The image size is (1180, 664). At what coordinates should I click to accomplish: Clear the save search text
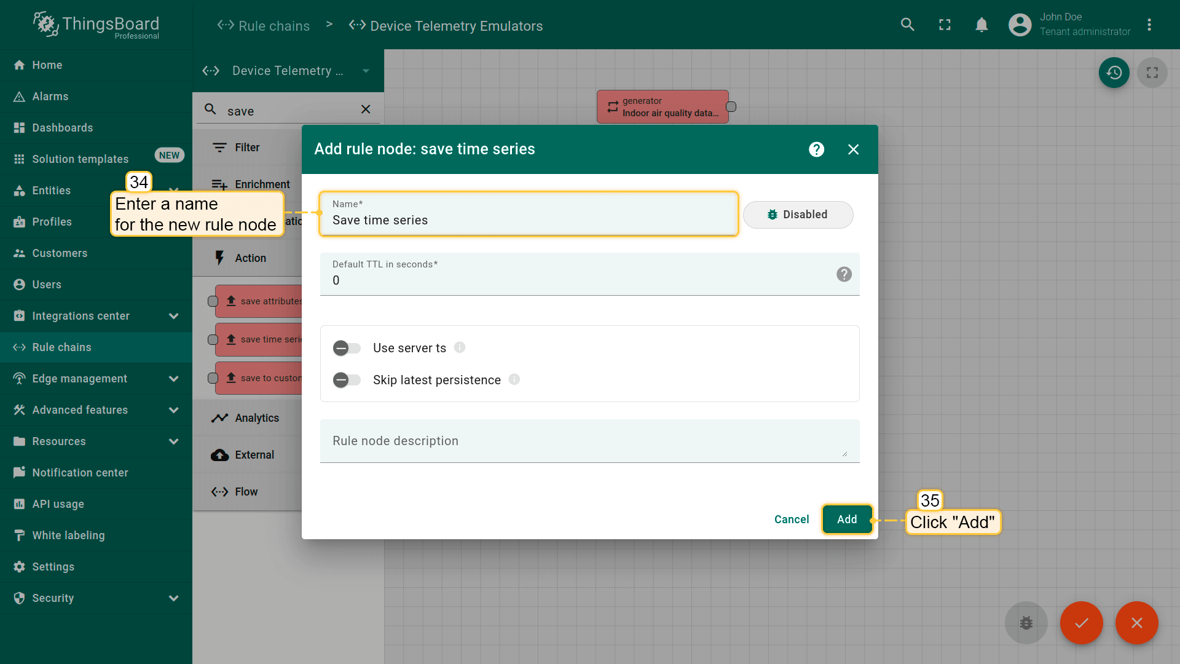click(366, 109)
